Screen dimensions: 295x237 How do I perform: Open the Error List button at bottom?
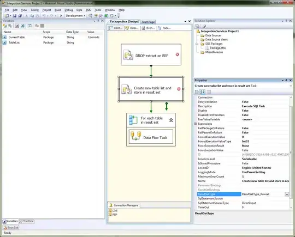pyautogui.click(x=11, y=227)
